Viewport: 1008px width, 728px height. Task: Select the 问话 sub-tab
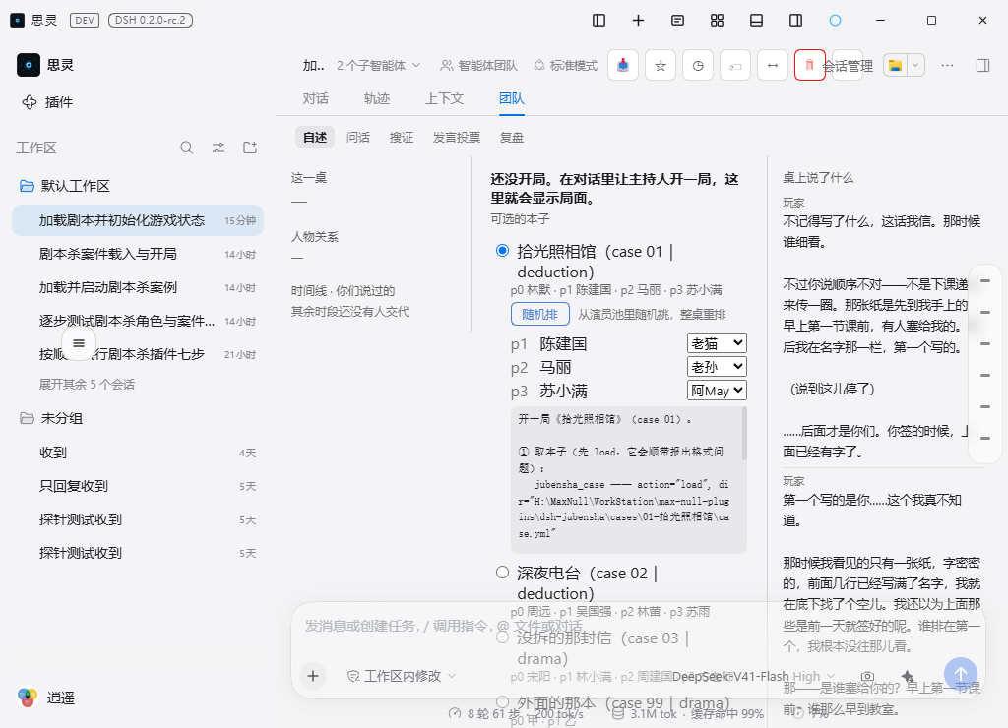tap(358, 137)
